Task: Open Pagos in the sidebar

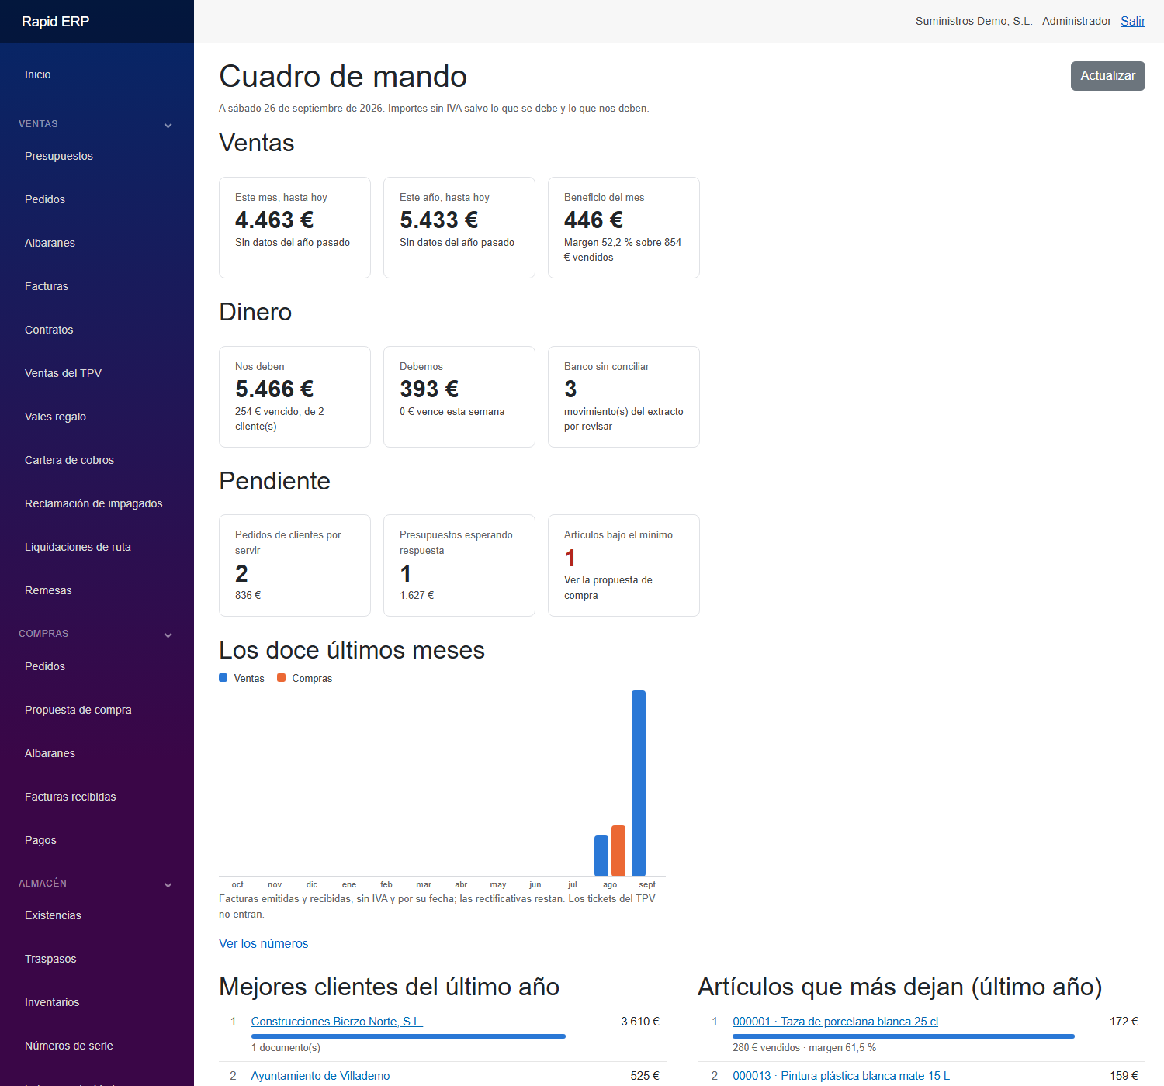Action: click(x=40, y=840)
